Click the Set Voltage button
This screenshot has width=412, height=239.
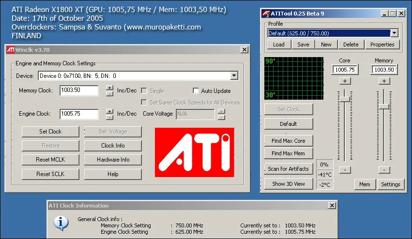113,132
